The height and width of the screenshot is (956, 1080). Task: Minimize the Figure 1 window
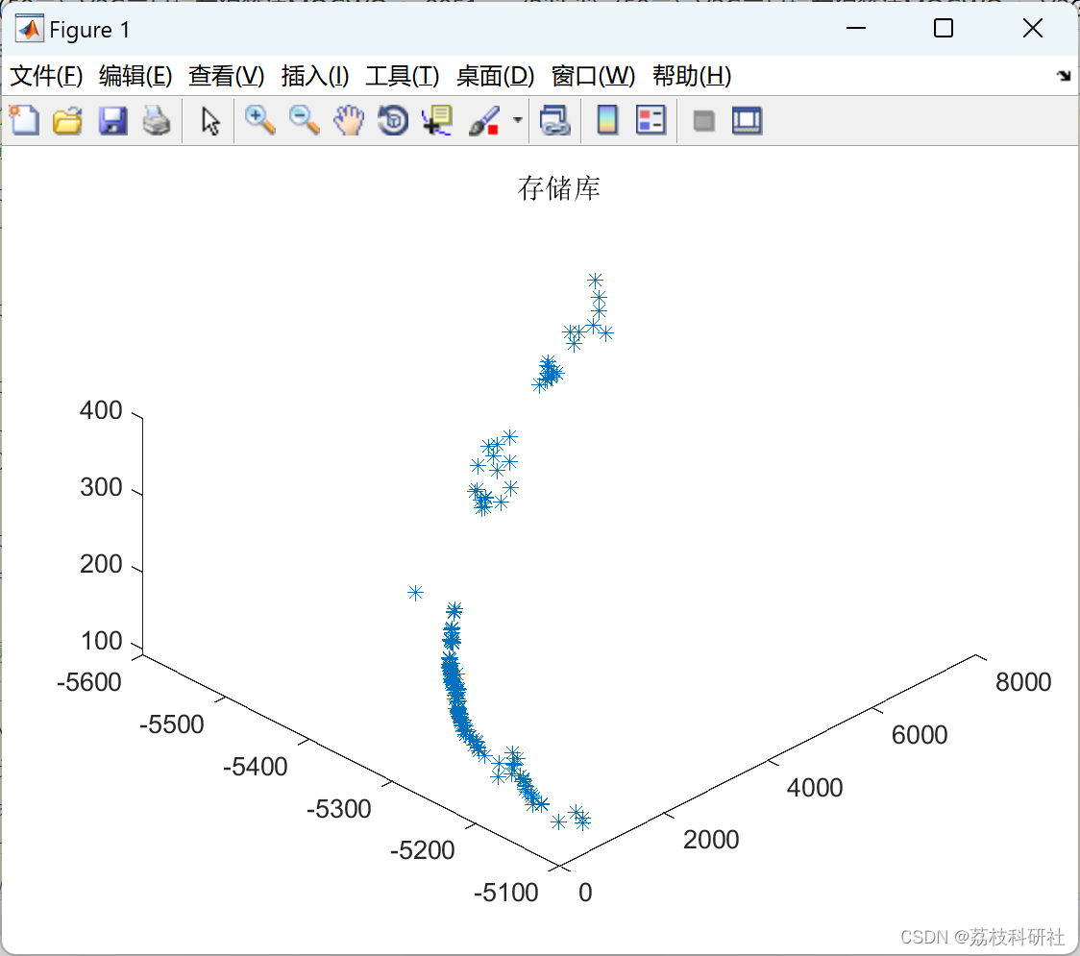[855, 28]
